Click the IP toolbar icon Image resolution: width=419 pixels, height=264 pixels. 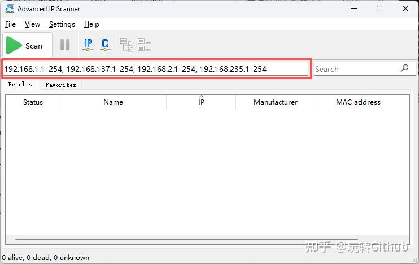click(88, 45)
